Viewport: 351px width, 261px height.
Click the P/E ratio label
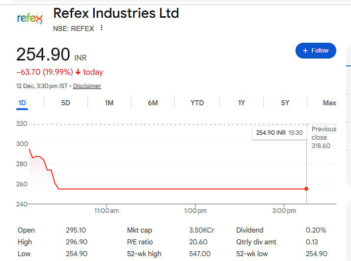click(x=139, y=242)
